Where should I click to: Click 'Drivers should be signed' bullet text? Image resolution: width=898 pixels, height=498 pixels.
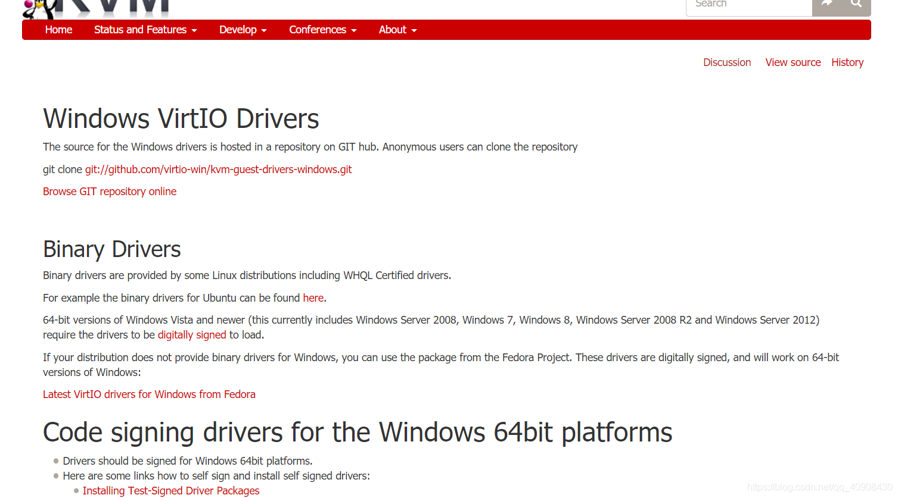pos(188,461)
